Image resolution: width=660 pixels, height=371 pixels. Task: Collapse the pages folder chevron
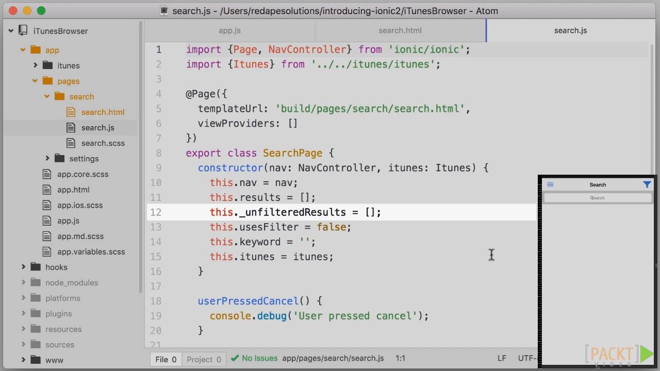(35, 81)
